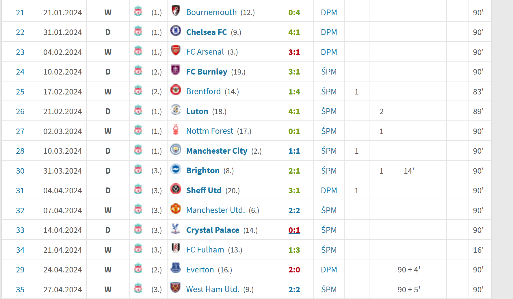Click the FC Arsenal club crest
The image size is (513, 299).
pyautogui.click(x=176, y=50)
